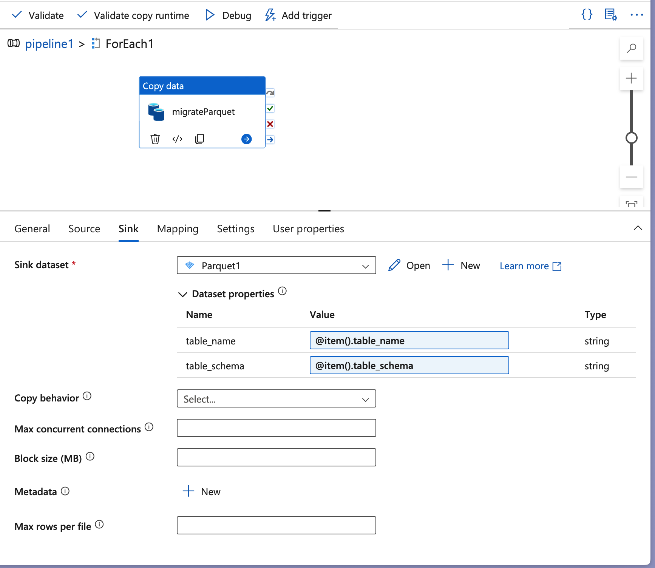Viewport: 655px width, 568px height.
Task: Click the ForEach1 breadcrumb label
Action: point(130,44)
